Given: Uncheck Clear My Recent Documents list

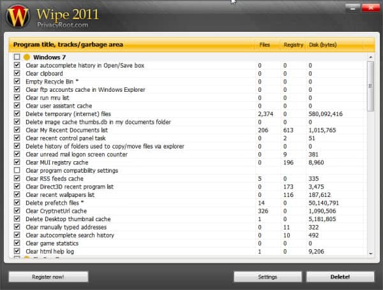Looking at the screenshot, I should tap(17, 129).
